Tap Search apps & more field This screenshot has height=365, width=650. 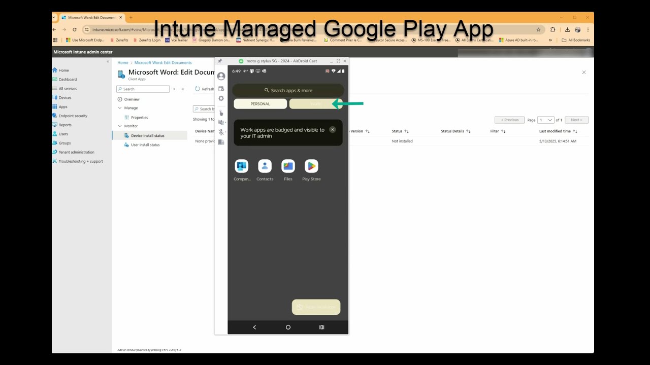tap(288, 90)
